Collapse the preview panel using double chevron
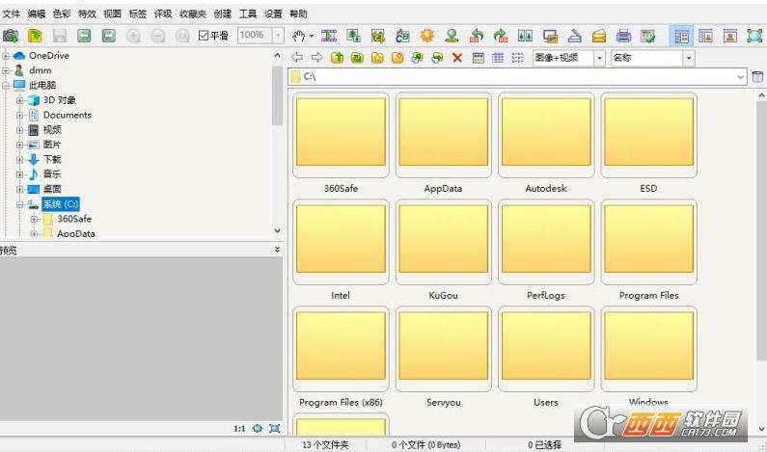 click(x=277, y=250)
